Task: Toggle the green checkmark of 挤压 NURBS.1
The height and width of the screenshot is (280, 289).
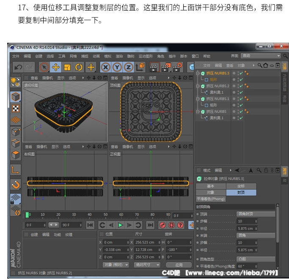Action: (x=241, y=99)
